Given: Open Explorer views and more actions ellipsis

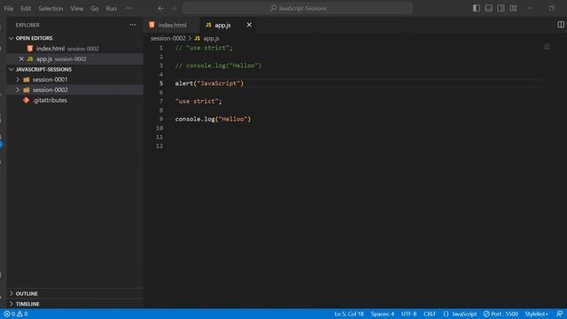Looking at the screenshot, I should [132, 25].
